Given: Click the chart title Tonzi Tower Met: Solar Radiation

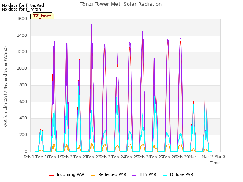Looking at the screenshot, I should pyautogui.click(x=121, y=4).
